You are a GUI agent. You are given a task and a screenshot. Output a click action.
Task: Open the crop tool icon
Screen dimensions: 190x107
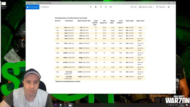pos(111,7)
